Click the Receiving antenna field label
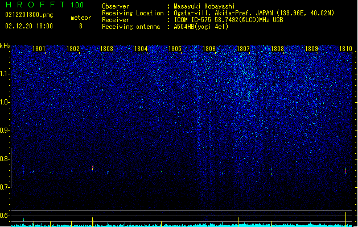Screen dimensions: 358x227 coord(131,27)
